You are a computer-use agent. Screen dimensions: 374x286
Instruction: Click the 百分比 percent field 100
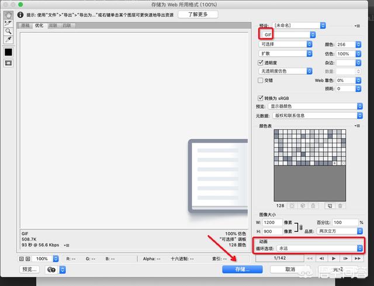tap(345, 222)
